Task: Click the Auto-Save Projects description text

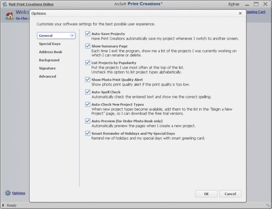Action: coord(165,38)
